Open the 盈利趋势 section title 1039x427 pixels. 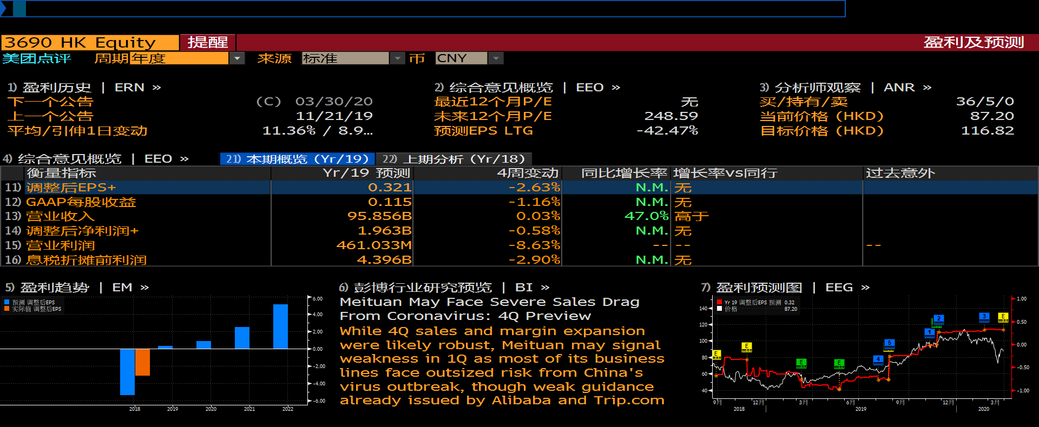(x=55, y=288)
